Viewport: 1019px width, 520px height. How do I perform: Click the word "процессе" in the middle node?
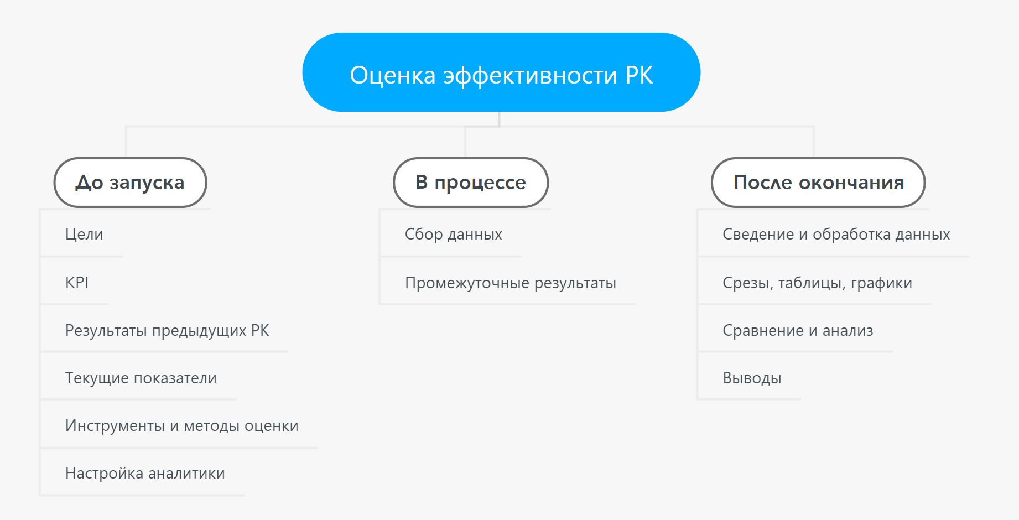pos(480,183)
